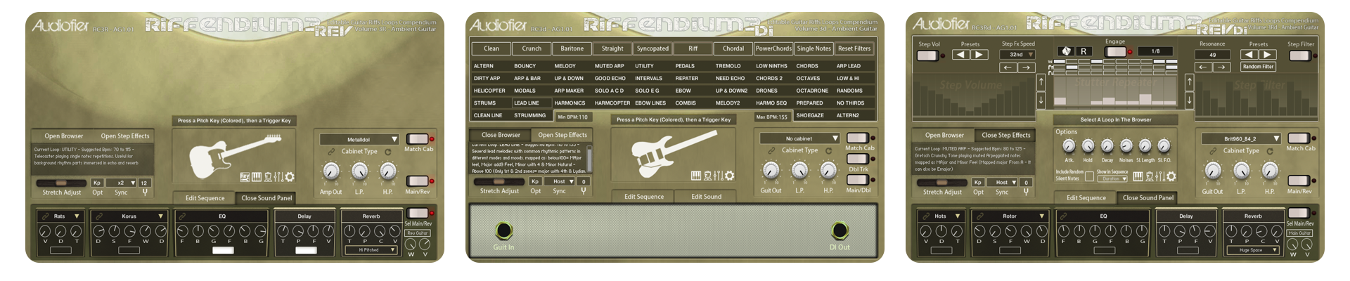1350x281 pixels.
Task: Toggle Sel Main/Rev switch in the REV panel
Action: (x=418, y=213)
